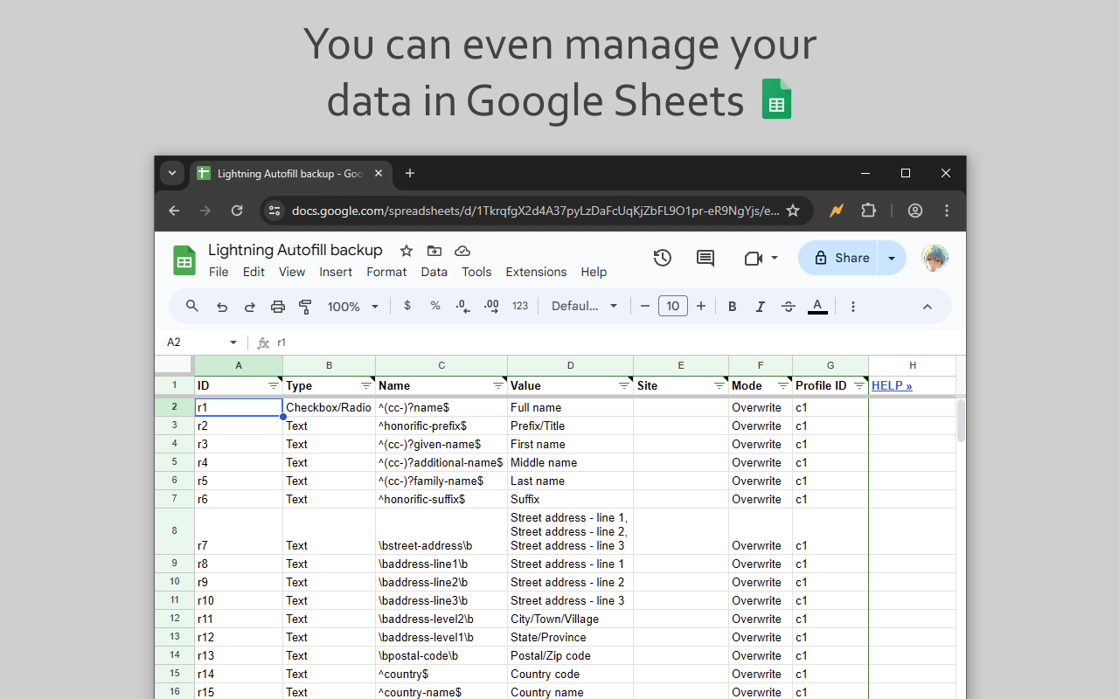Print the spreadsheet using printer icon
1119x699 pixels.
[x=278, y=307]
